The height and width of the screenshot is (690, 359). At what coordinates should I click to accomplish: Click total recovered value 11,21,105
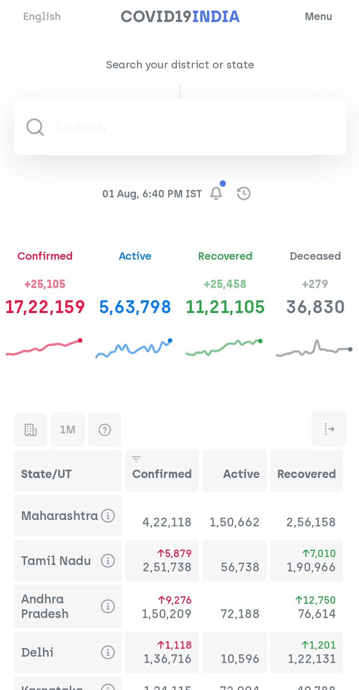pos(225,307)
